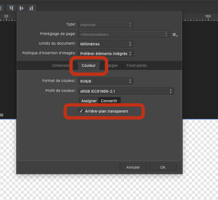Switch to the Fond perdu tab
Image resolution: width=218 pixels, height=200 pixels.
[x=137, y=65]
